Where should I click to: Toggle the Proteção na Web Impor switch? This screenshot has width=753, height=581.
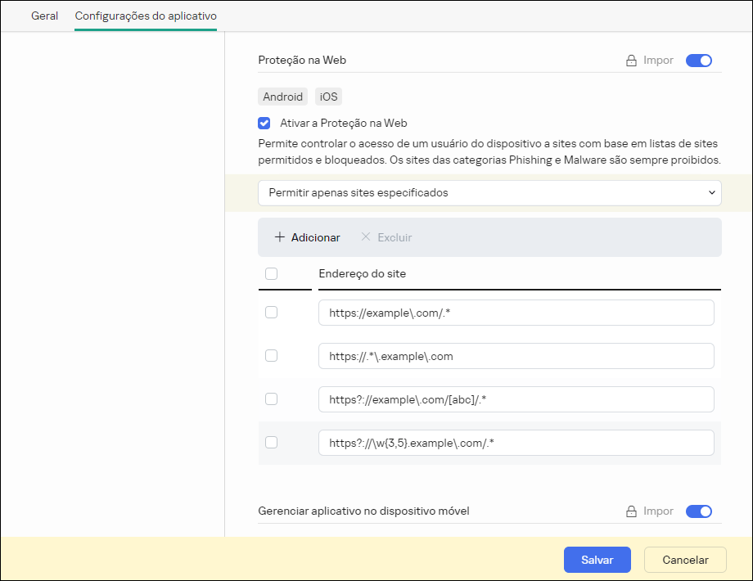[x=698, y=61]
